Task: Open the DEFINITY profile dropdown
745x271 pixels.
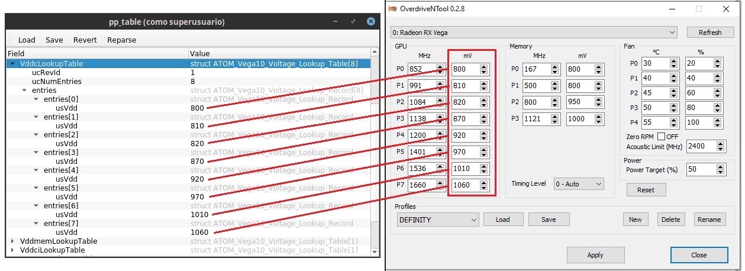Action: (438, 220)
